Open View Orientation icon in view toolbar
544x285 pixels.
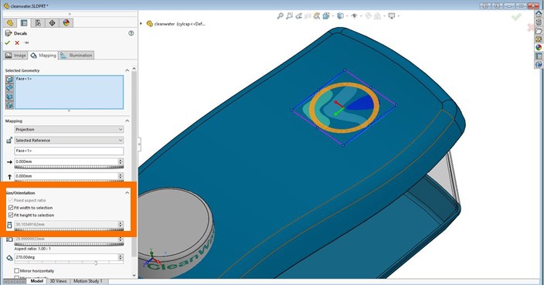[x=325, y=16]
